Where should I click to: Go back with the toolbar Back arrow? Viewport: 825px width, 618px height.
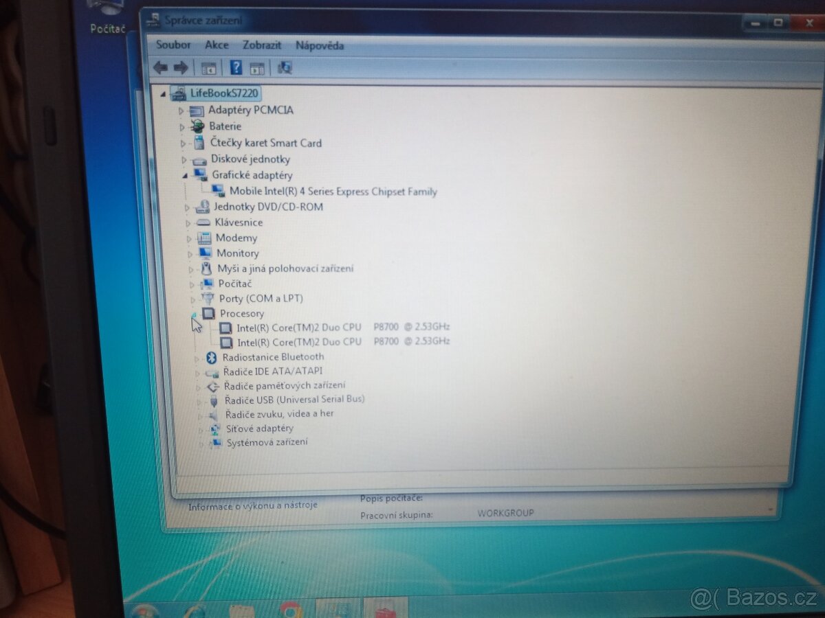(160, 67)
